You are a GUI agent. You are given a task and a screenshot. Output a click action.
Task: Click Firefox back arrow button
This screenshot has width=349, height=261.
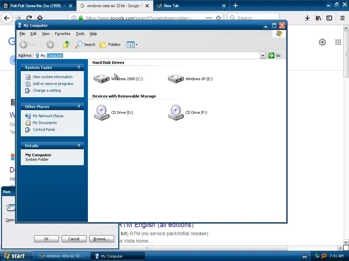click(7, 18)
